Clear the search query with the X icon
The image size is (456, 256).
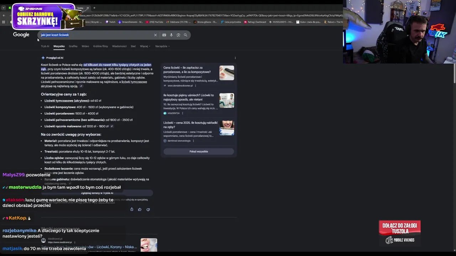coord(155,35)
